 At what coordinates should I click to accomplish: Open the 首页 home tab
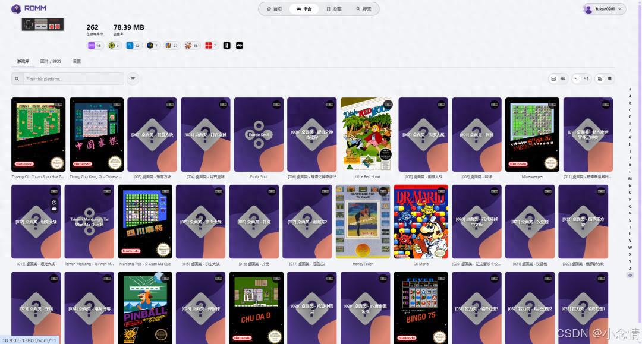click(x=274, y=8)
